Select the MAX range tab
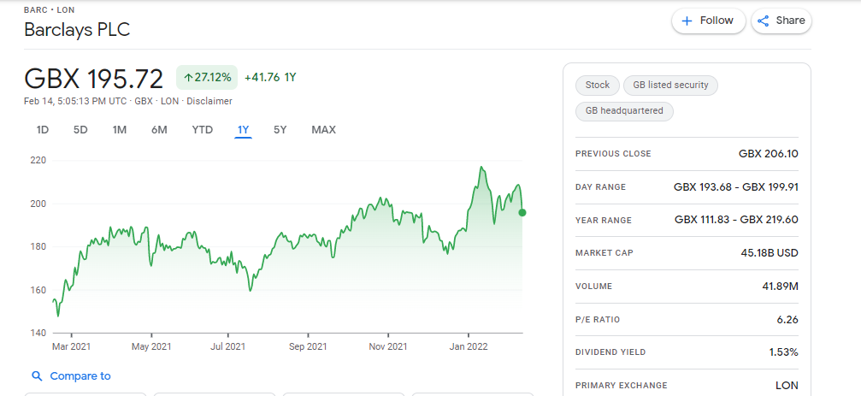861x396 pixels. pyautogui.click(x=323, y=130)
